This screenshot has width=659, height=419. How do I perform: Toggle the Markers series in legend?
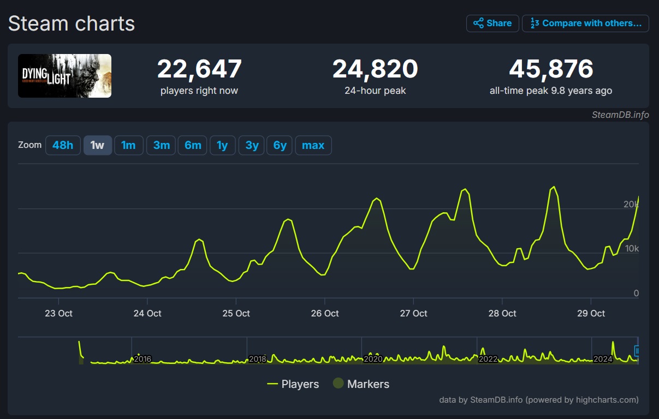pyautogui.click(x=361, y=384)
